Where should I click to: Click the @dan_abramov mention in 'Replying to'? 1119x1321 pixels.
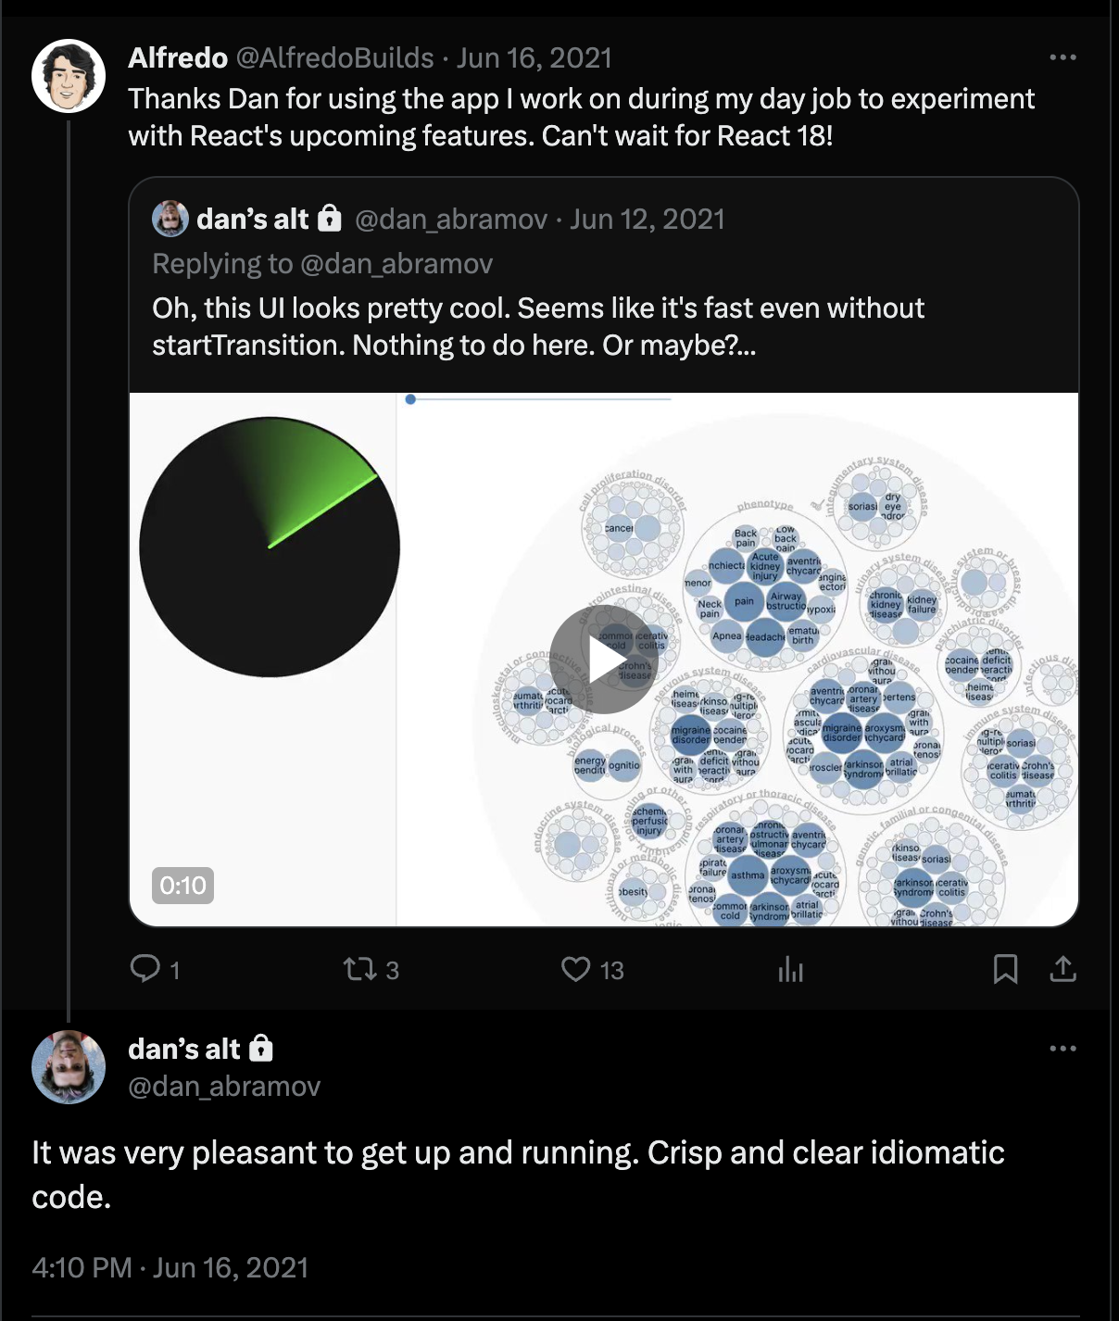tap(396, 264)
